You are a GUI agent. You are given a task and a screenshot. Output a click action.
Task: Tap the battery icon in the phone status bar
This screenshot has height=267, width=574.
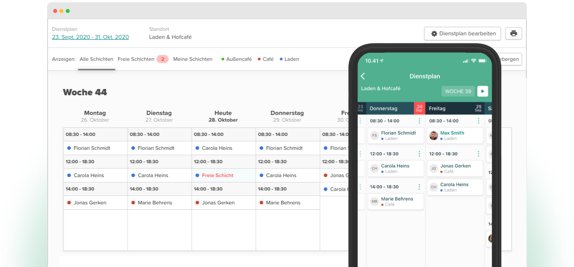point(483,61)
